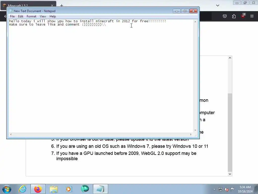Minimize the Notepad window

(x=177, y=11)
